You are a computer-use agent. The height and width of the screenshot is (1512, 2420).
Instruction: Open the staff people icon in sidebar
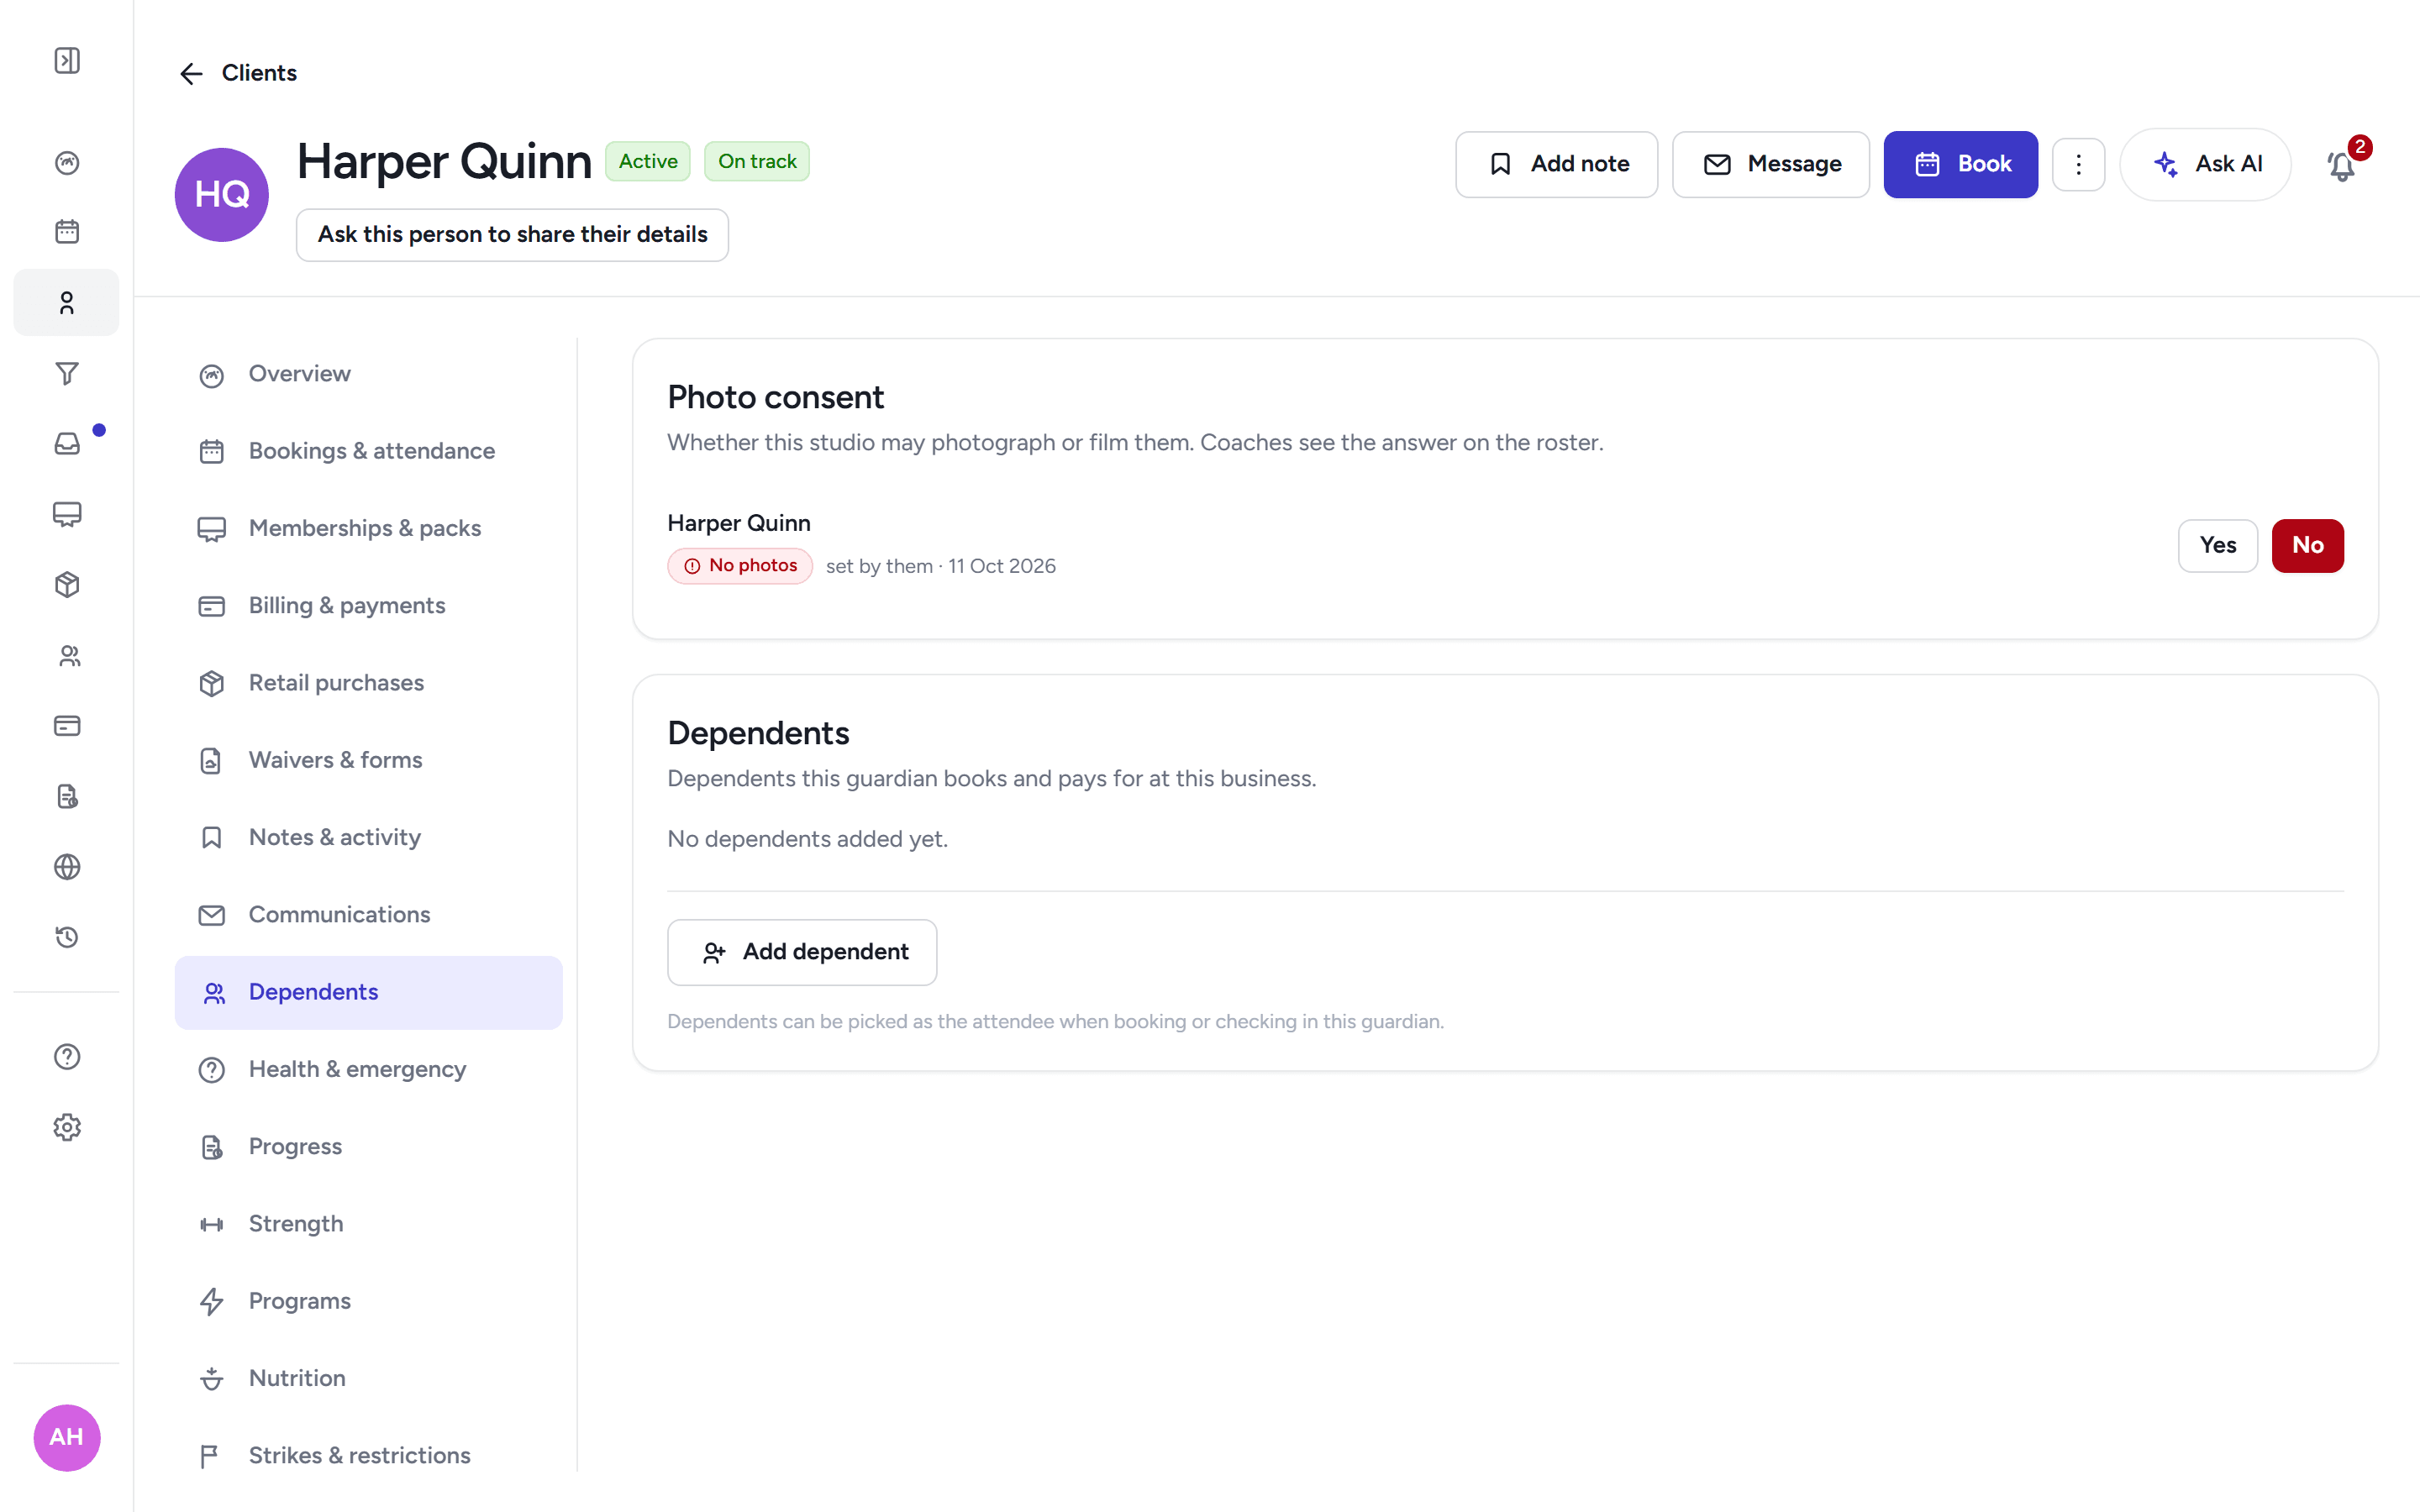(x=67, y=655)
